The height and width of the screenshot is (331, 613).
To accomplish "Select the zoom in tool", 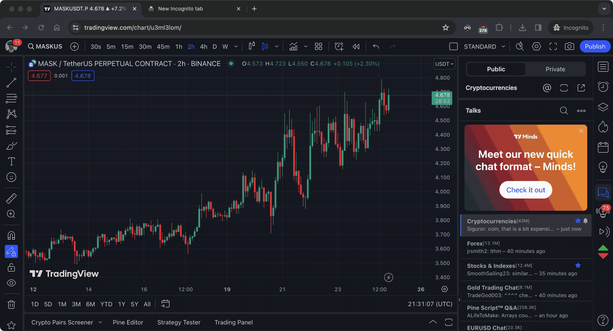I will click(x=11, y=214).
